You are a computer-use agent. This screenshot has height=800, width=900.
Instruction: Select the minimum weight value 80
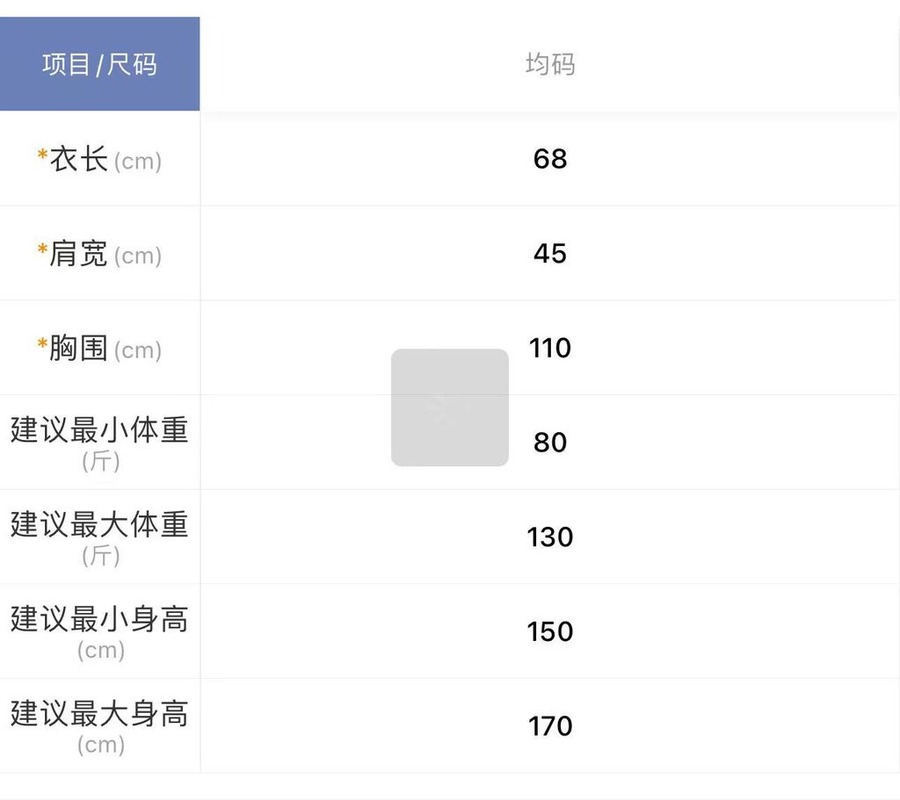tap(550, 443)
